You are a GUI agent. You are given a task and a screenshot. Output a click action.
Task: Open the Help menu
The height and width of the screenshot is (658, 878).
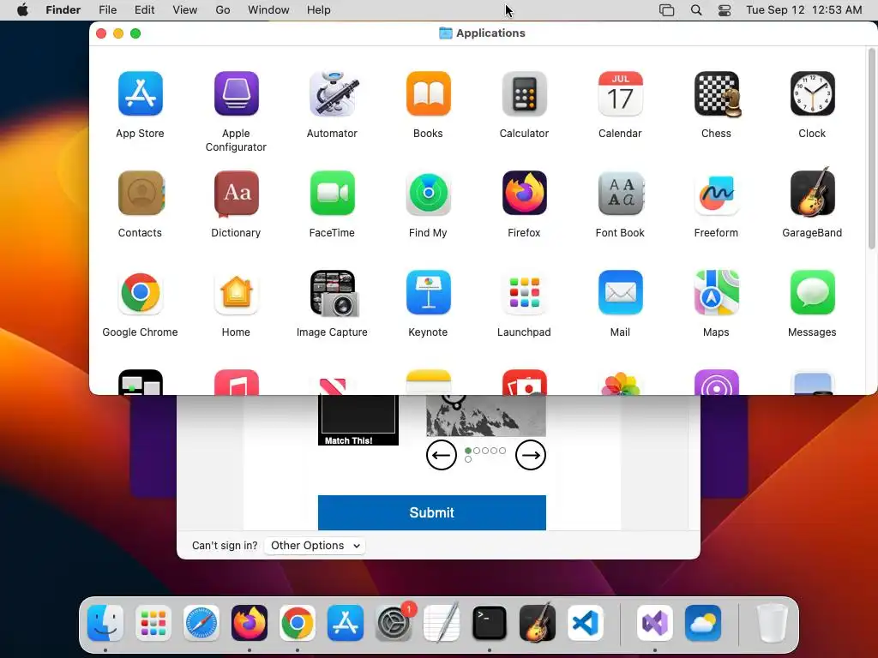[x=319, y=10]
